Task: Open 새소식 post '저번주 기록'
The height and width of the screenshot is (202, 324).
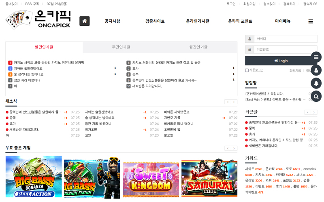Action: pyautogui.click(x=172, y=118)
